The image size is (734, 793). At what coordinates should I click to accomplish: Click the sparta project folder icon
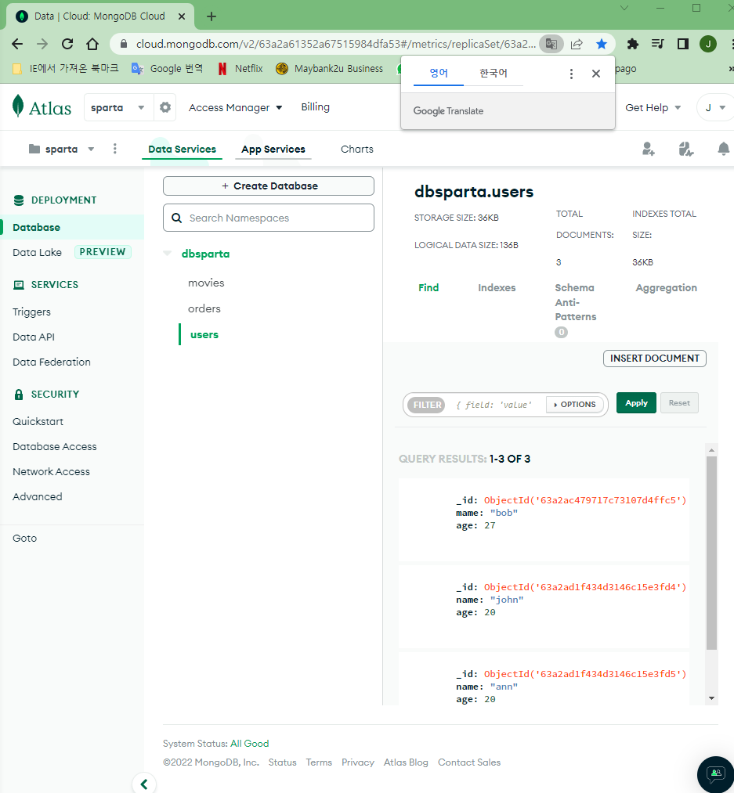(34, 149)
